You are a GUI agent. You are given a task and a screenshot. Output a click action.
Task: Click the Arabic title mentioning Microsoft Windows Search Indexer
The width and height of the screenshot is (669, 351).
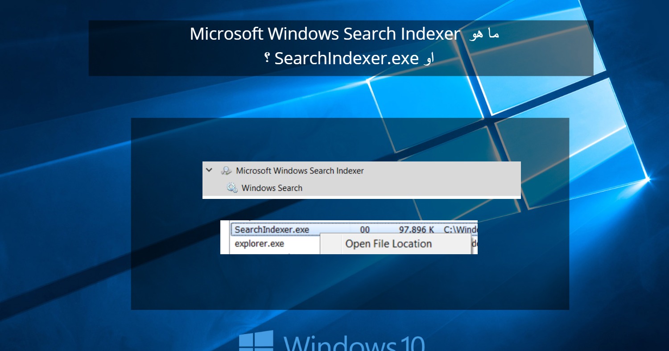[344, 34]
